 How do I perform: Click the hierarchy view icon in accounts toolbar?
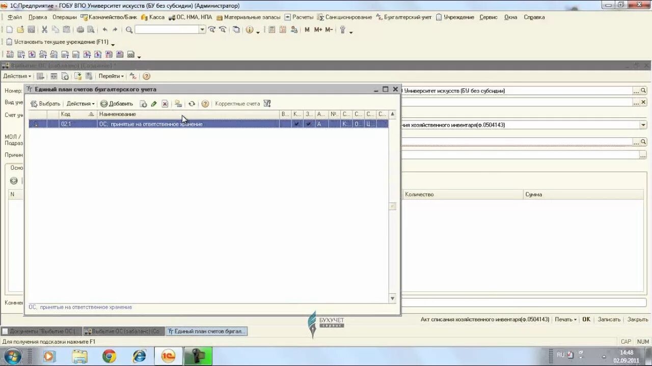point(178,104)
